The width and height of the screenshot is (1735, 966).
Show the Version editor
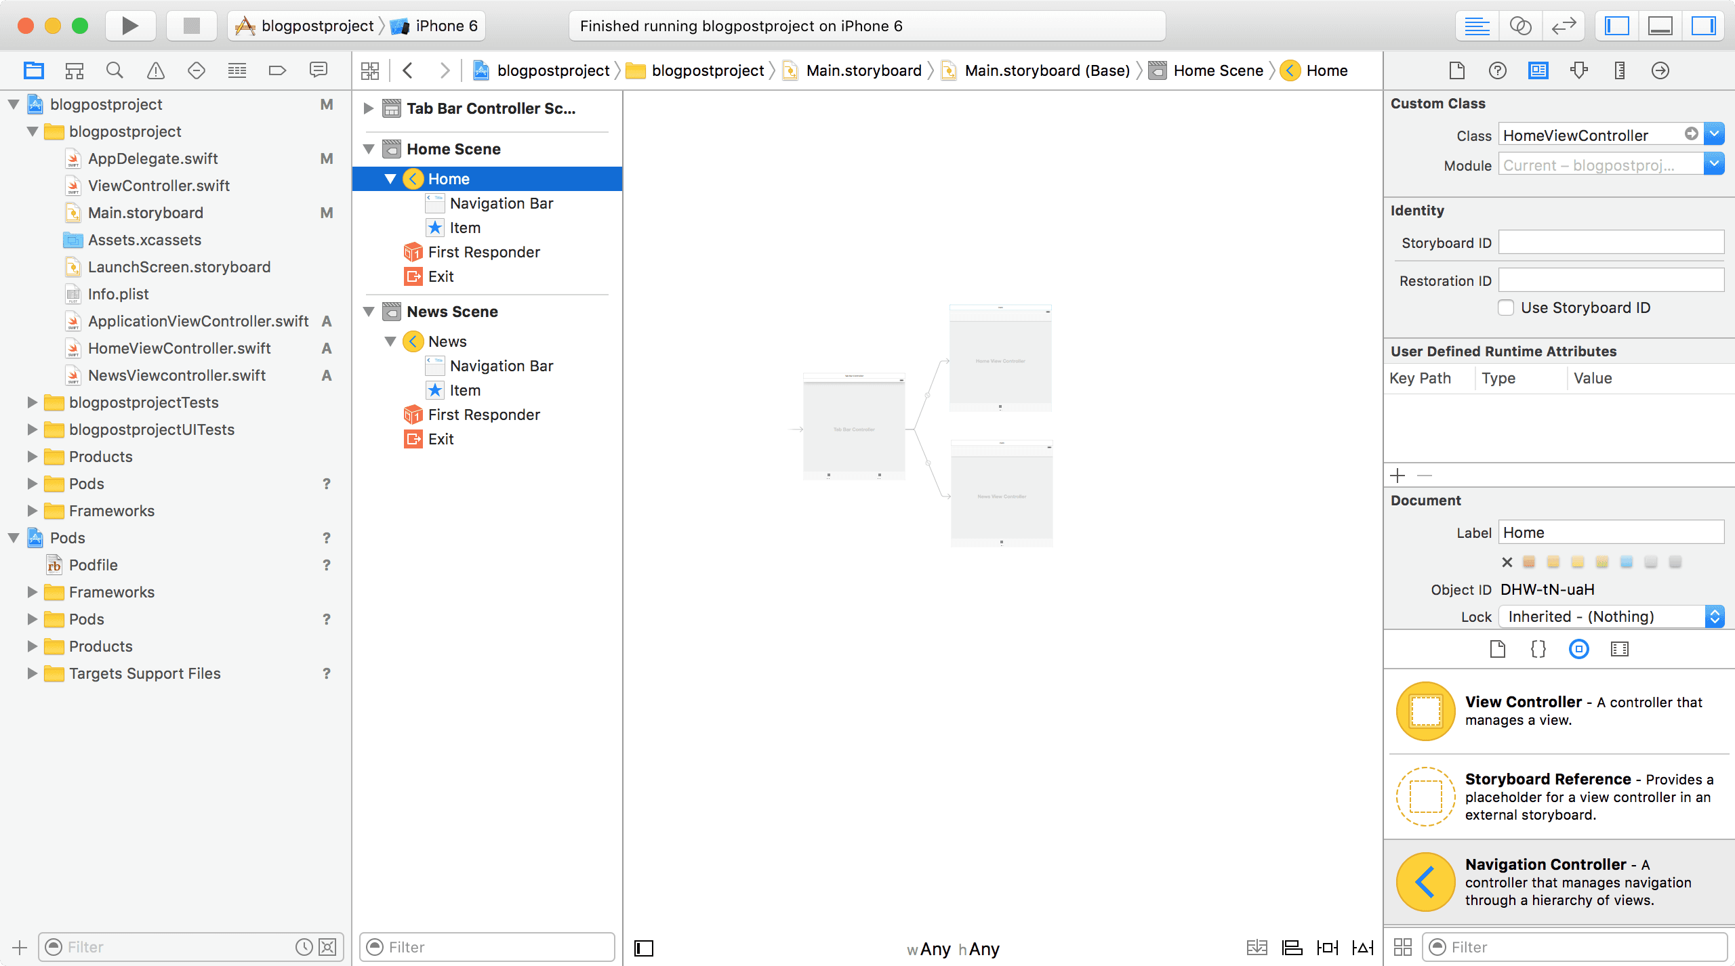click(1564, 26)
